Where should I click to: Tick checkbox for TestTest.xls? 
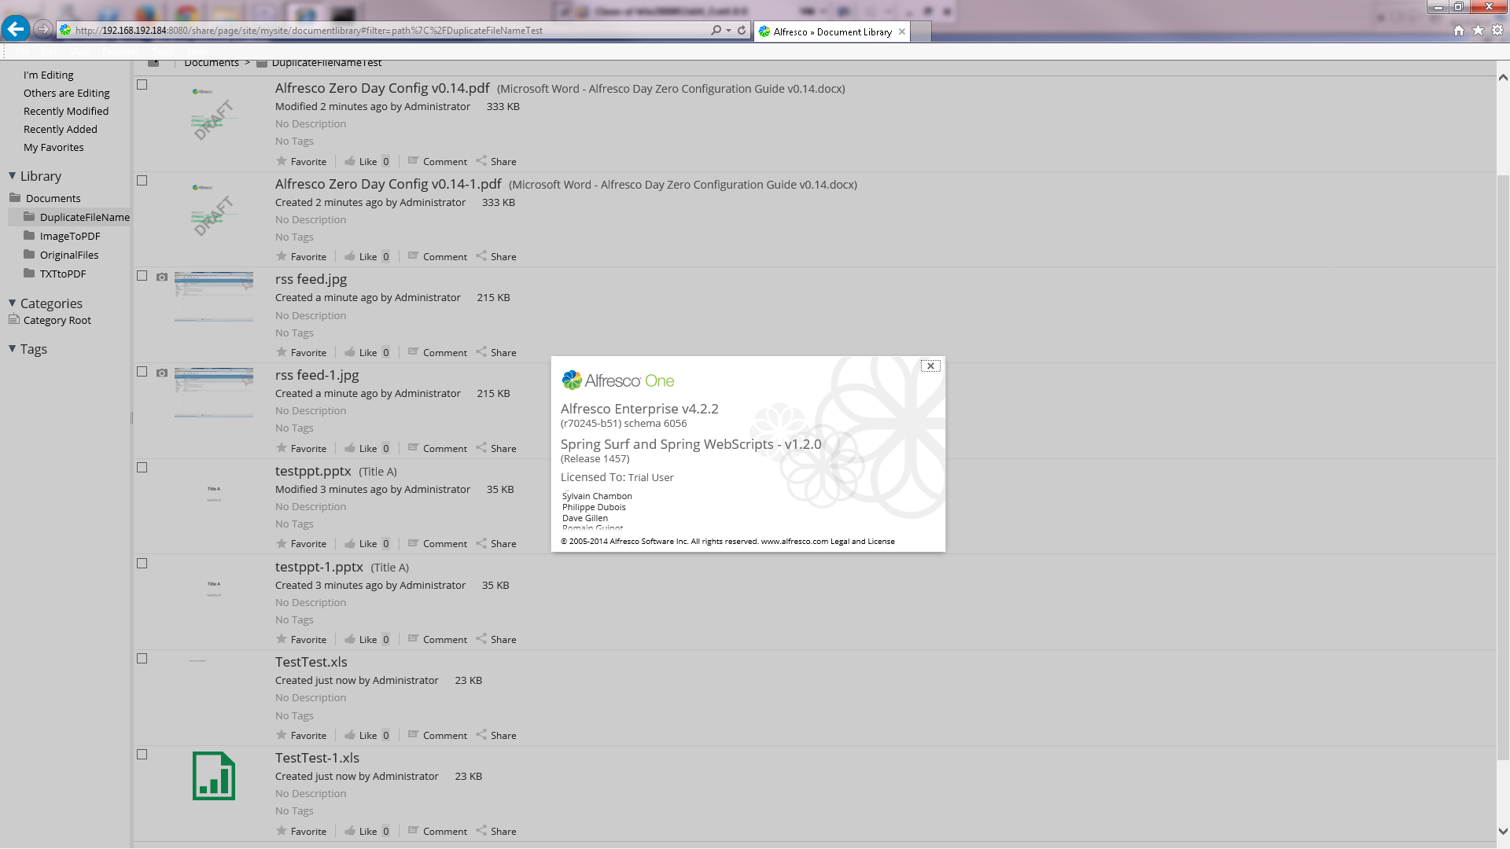(x=142, y=658)
